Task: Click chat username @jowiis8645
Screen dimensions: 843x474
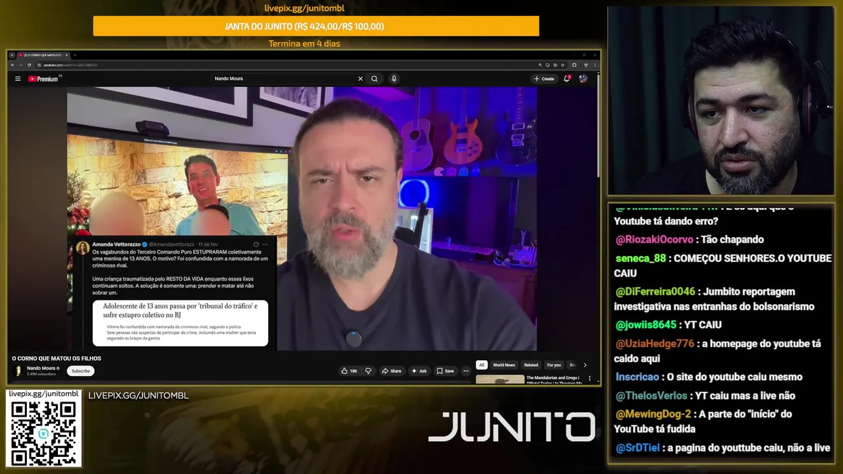Action: (x=645, y=325)
